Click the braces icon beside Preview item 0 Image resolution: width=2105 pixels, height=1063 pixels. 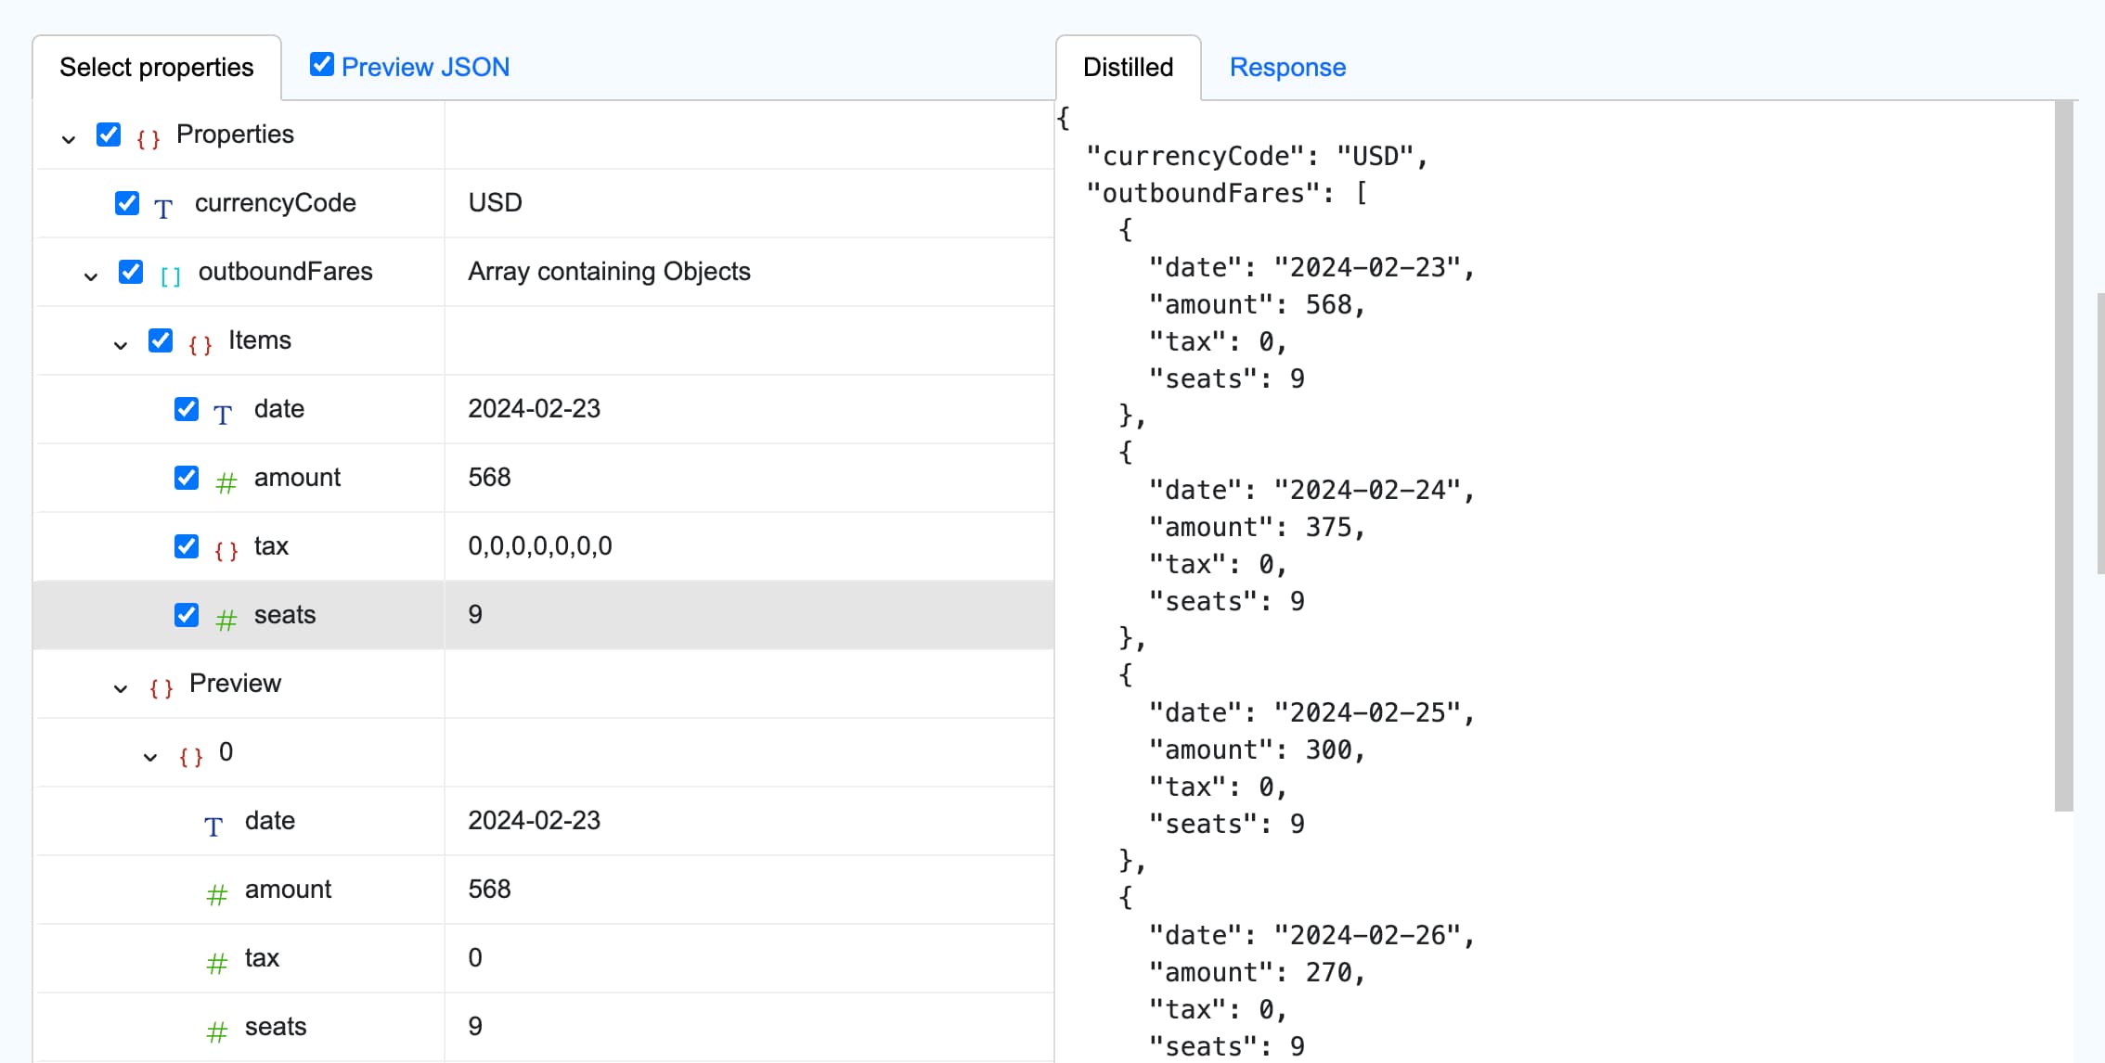[x=191, y=755]
